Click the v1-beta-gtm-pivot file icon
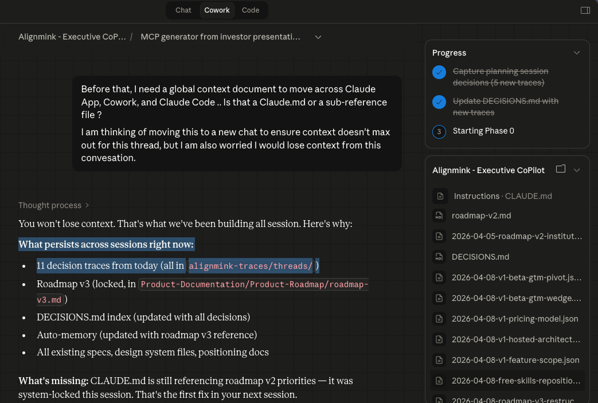 [x=439, y=277]
